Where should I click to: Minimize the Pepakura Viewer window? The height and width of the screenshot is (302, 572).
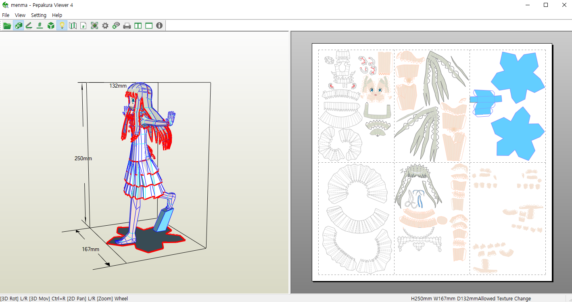(x=528, y=5)
